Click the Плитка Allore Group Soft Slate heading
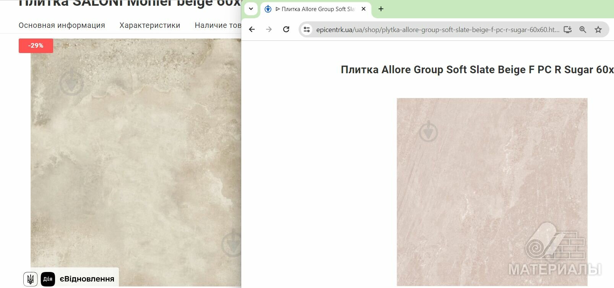Viewport: 614px width, 288px height. point(477,69)
